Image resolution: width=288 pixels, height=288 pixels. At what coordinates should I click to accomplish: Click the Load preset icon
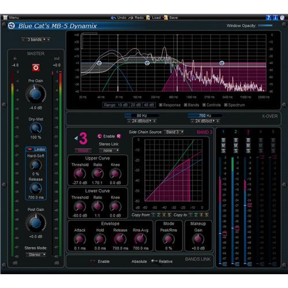148,18
